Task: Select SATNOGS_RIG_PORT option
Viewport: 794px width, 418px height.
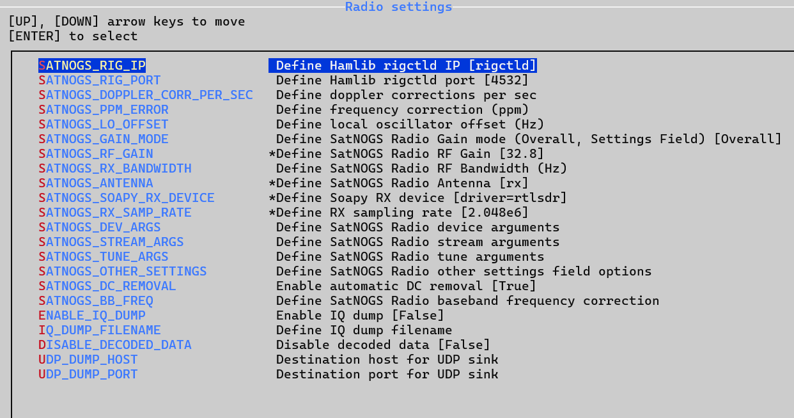Action: coord(100,81)
